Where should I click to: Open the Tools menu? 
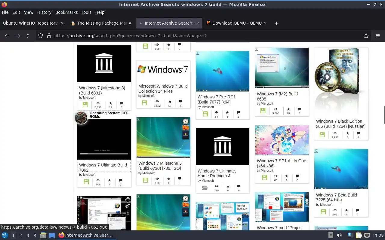[x=86, y=12]
